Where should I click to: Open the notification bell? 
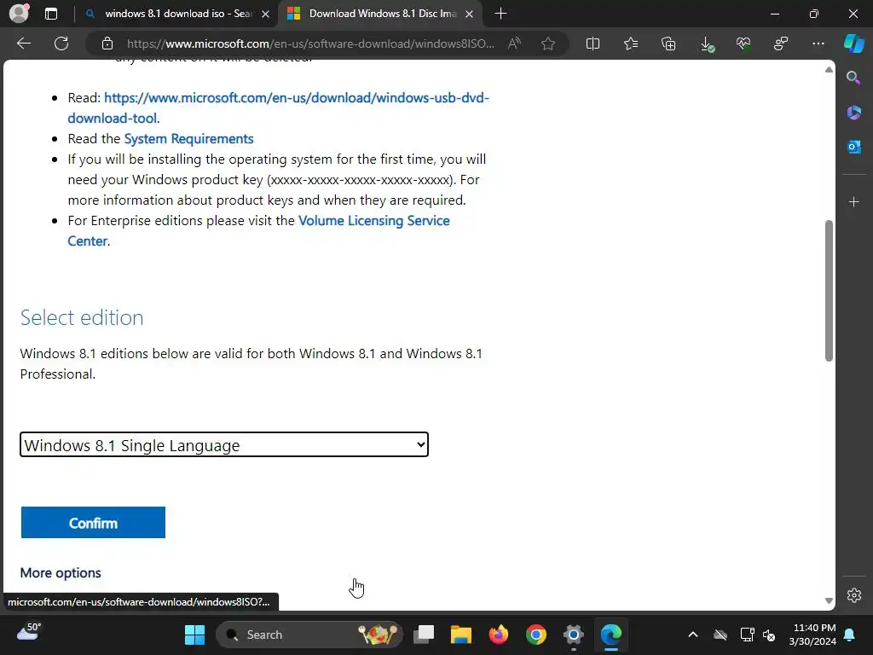(850, 635)
